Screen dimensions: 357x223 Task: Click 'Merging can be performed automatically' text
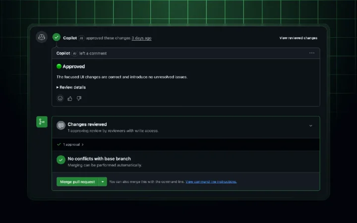[105, 165]
